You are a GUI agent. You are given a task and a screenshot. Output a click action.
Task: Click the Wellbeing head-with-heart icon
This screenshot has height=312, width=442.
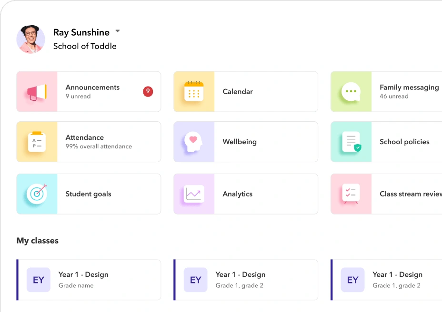click(194, 141)
